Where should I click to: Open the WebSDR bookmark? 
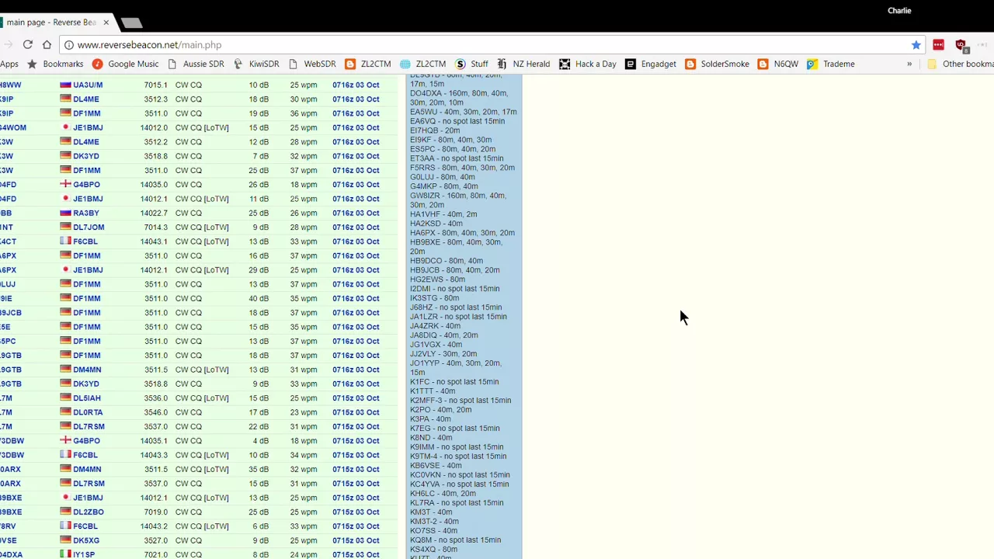point(312,64)
